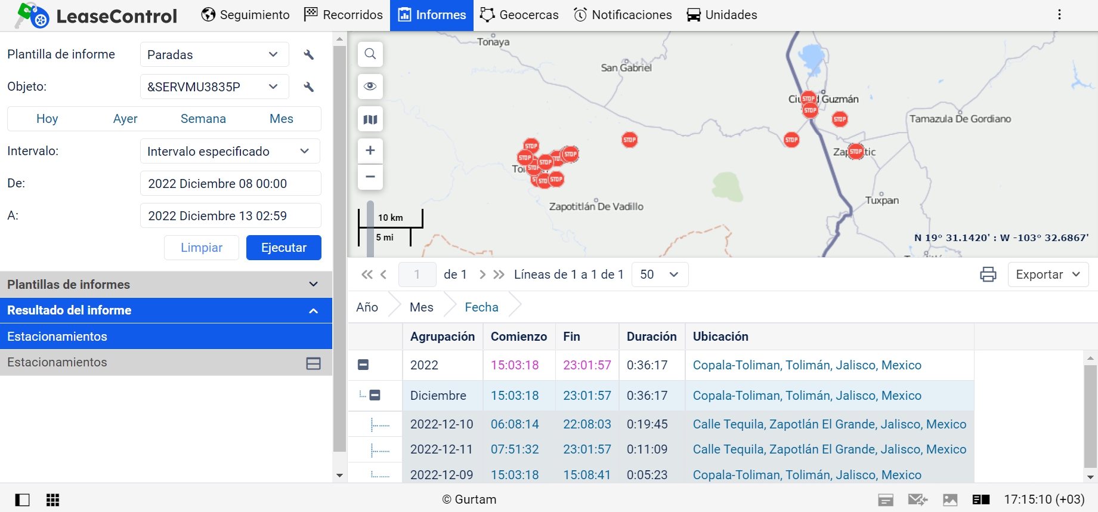Toggle map visibility eye icon
The height and width of the screenshot is (512, 1098).
click(x=370, y=87)
